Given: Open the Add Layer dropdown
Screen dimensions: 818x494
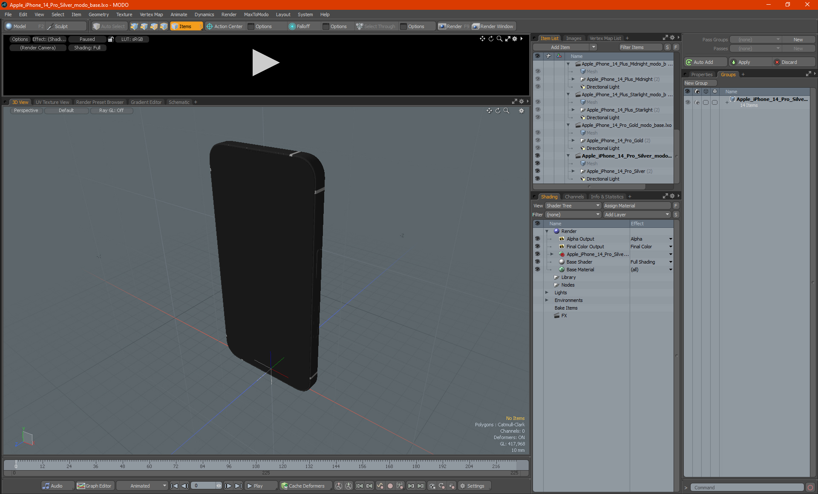Looking at the screenshot, I should (x=637, y=215).
